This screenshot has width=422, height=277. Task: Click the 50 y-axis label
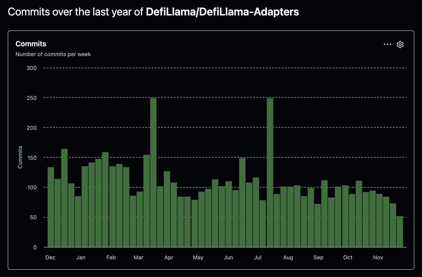pos(33,217)
